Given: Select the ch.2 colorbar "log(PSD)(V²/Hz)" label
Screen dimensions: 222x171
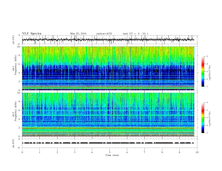Looking at the screenshot, I should tap(210, 119).
